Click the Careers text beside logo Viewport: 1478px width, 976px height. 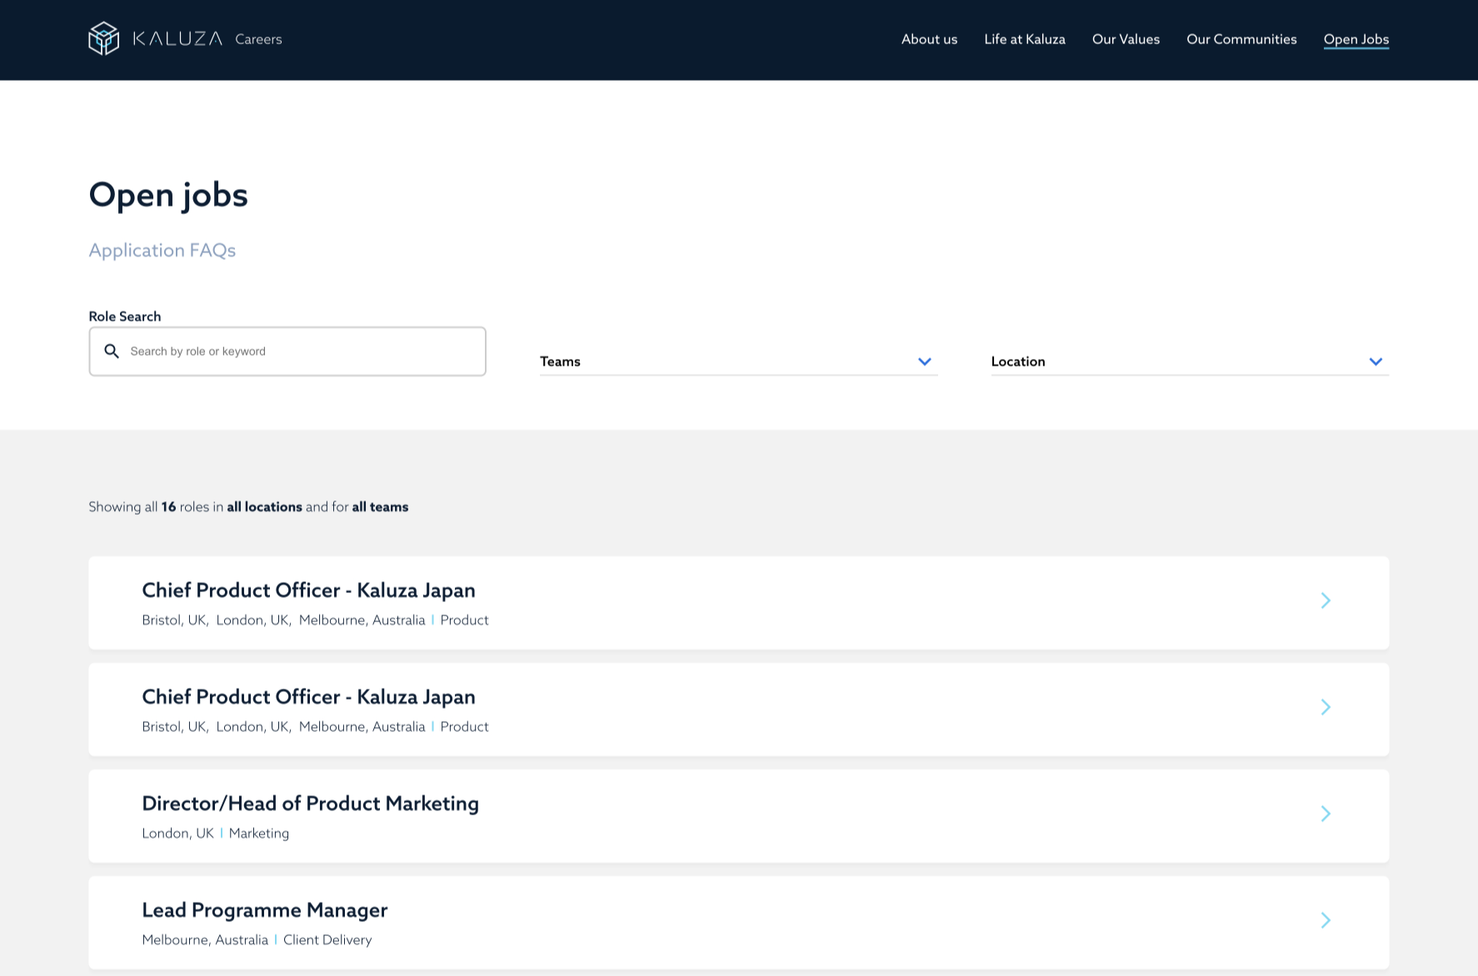point(258,39)
